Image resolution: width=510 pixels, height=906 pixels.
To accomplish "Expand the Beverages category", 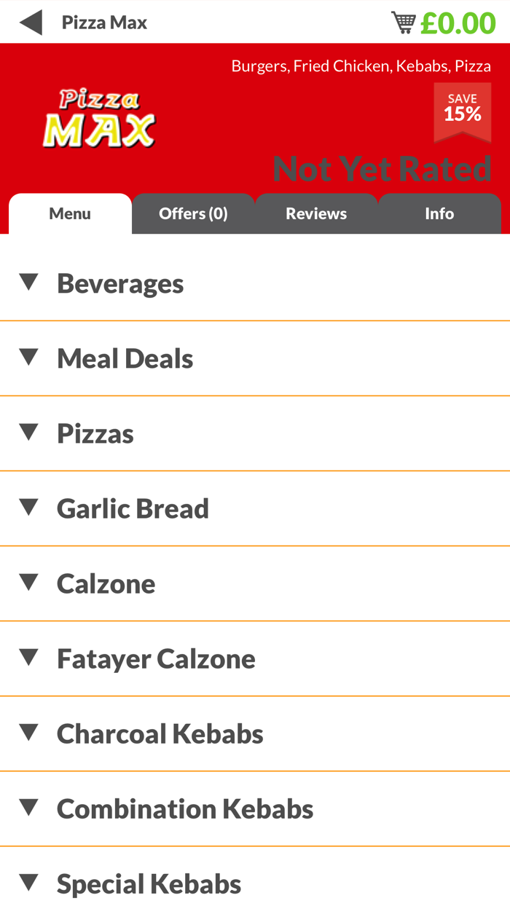I will pyautogui.click(x=120, y=283).
